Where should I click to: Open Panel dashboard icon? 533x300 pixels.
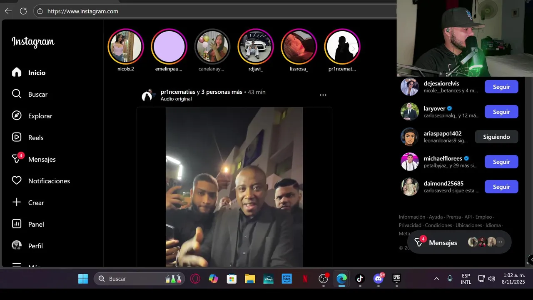click(17, 224)
